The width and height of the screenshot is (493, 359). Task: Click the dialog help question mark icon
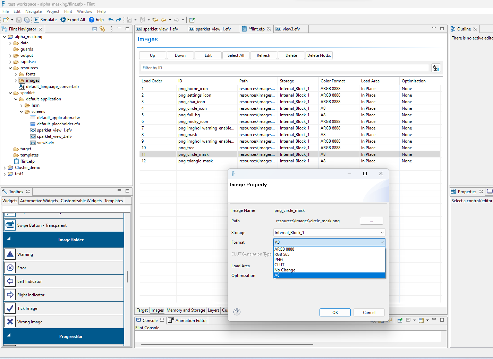(237, 312)
